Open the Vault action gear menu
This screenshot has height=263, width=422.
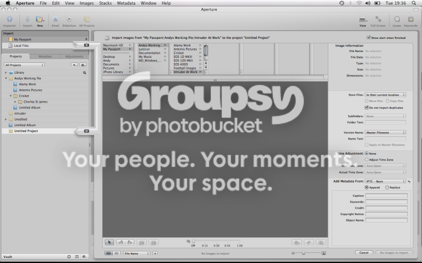click(84, 257)
